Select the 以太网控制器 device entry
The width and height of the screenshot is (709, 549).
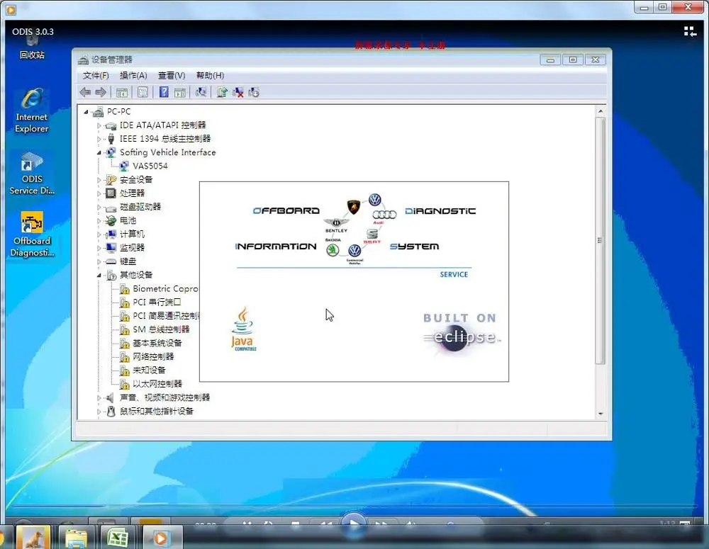click(x=157, y=384)
